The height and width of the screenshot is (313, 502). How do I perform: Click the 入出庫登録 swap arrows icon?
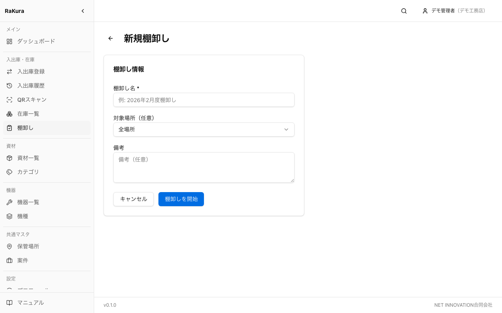coord(9,72)
